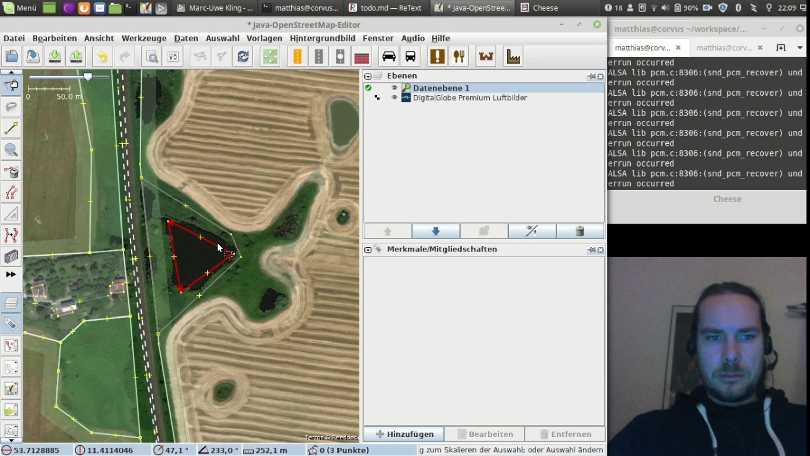Image resolution: width=810 pixels, height=456 pixels.
Task: Activate the Zoom magnifier tool in left toolbar
Action: [11, 150]
